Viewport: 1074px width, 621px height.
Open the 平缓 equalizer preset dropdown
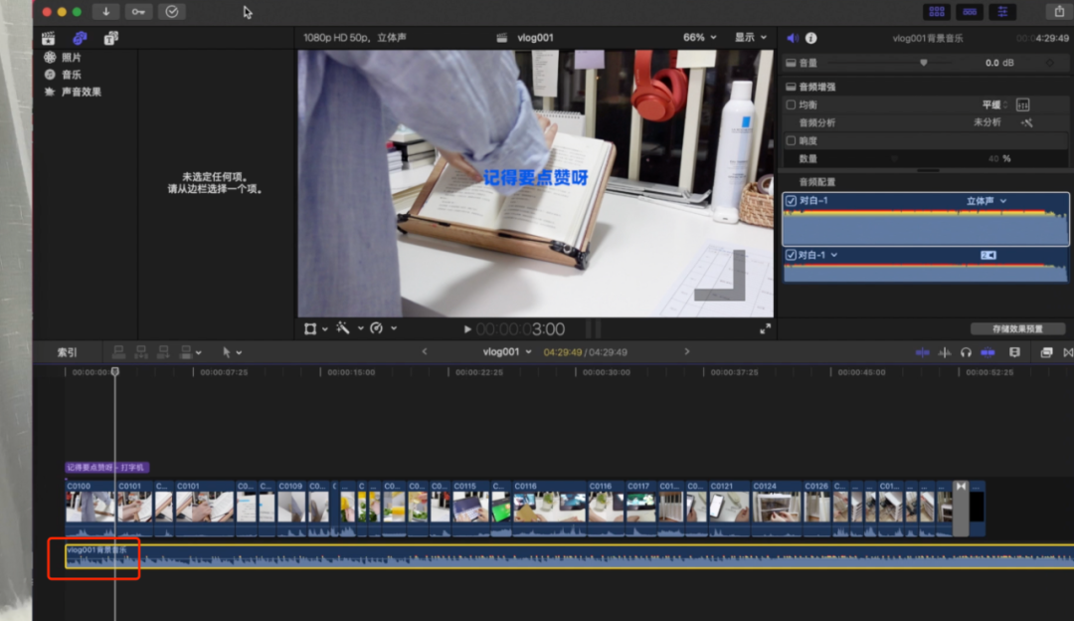pyautogui.click(x=995, y=104)
